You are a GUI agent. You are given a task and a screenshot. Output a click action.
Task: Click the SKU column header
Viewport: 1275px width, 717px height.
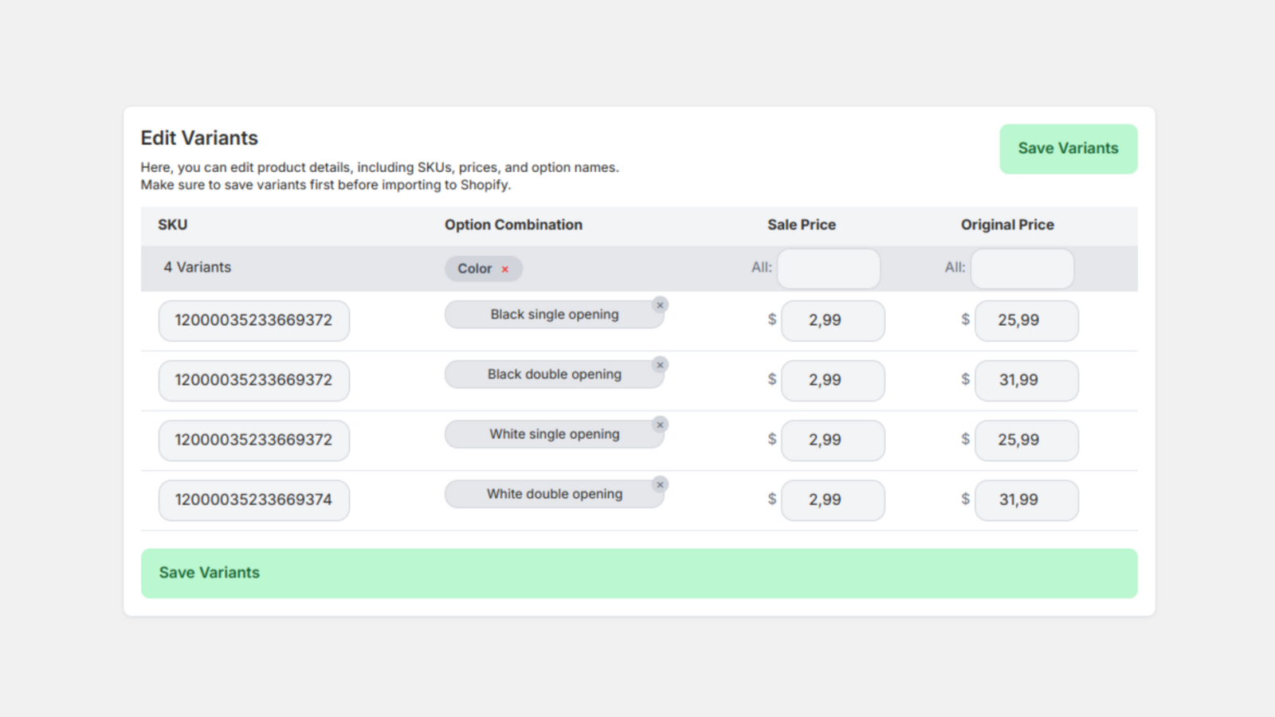click(x=172, y=225)
